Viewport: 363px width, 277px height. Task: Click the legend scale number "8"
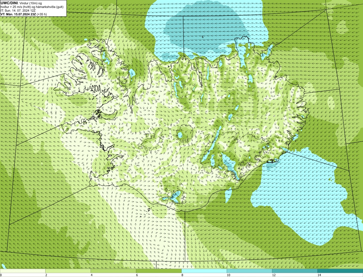pos(182,275)
